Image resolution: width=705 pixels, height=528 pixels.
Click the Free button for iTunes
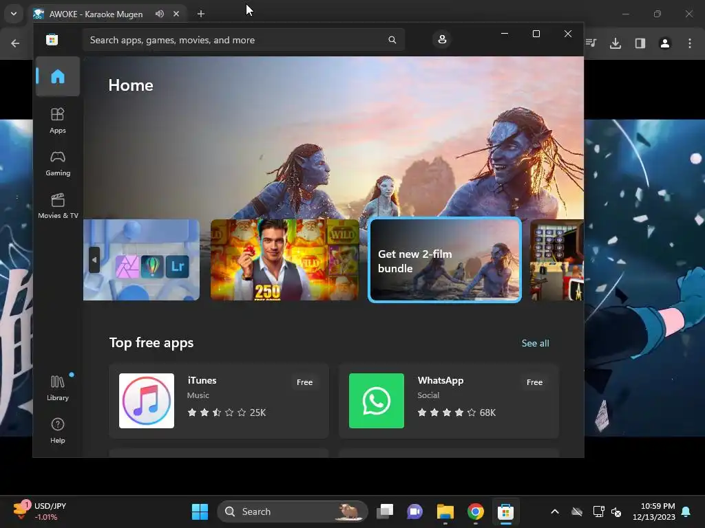(304, 382)
